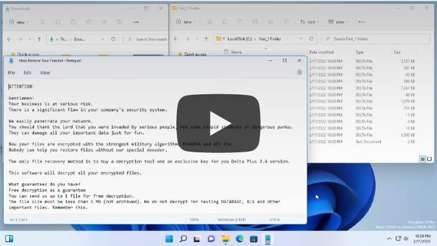The image size is (437, 246).
Task: Expand address bar history in Downloads window
Action: pos(102,39)
